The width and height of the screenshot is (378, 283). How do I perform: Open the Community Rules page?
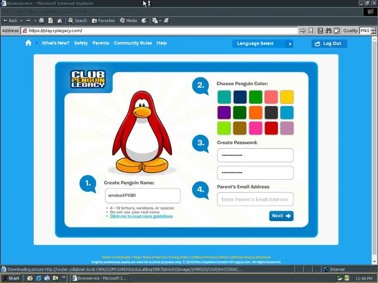(133, 43)
